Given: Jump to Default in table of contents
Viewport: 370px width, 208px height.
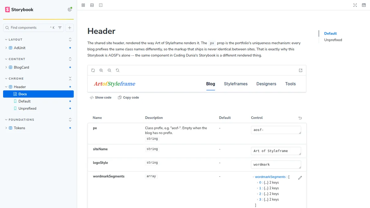Looking at the screenshot, I should click(x=331, y=33).
